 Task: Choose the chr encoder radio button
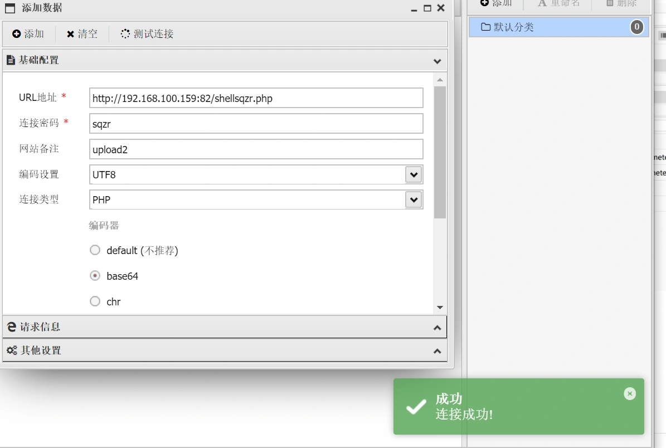(95, 301)
